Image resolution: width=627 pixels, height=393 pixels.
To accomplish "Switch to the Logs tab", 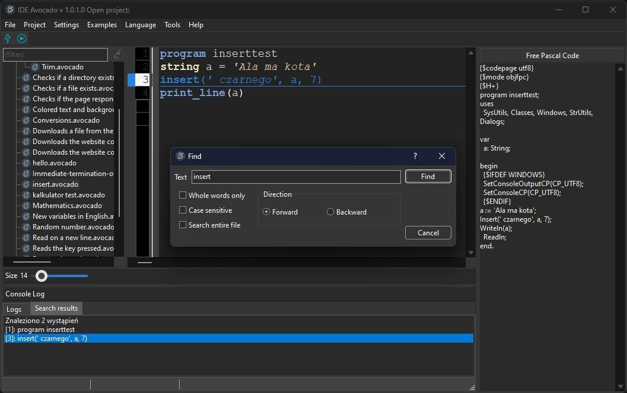I will click(14, 309).
